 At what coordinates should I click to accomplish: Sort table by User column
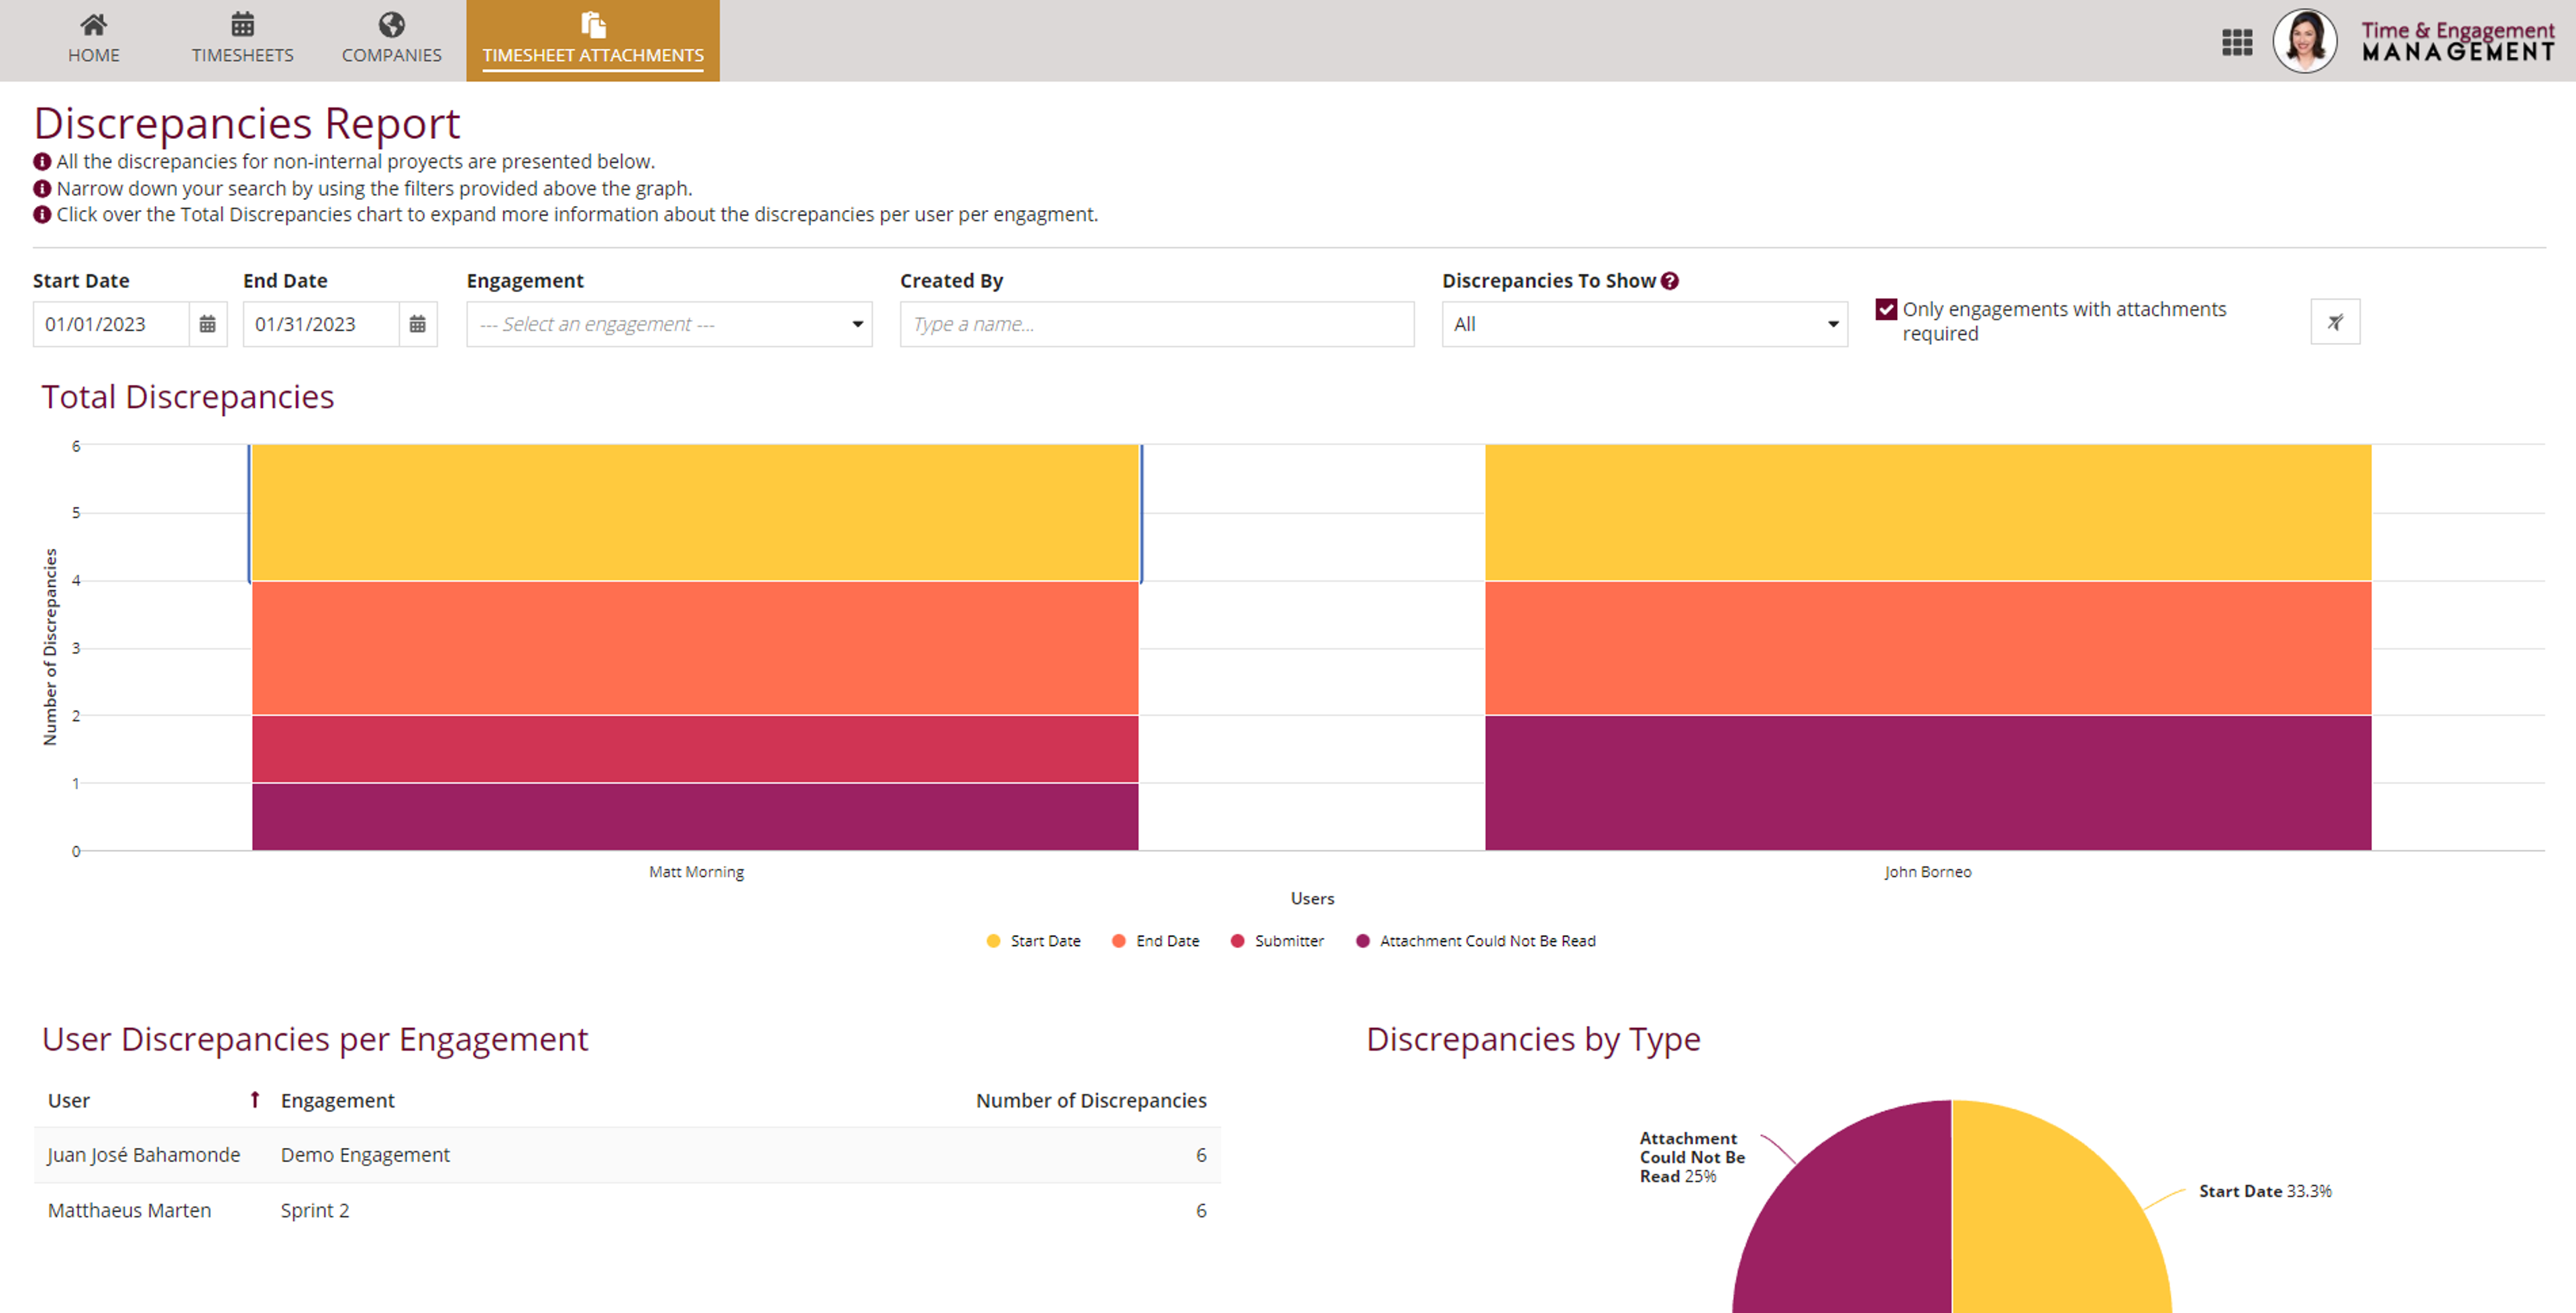pyautogui.click(x=69, y=1100)
